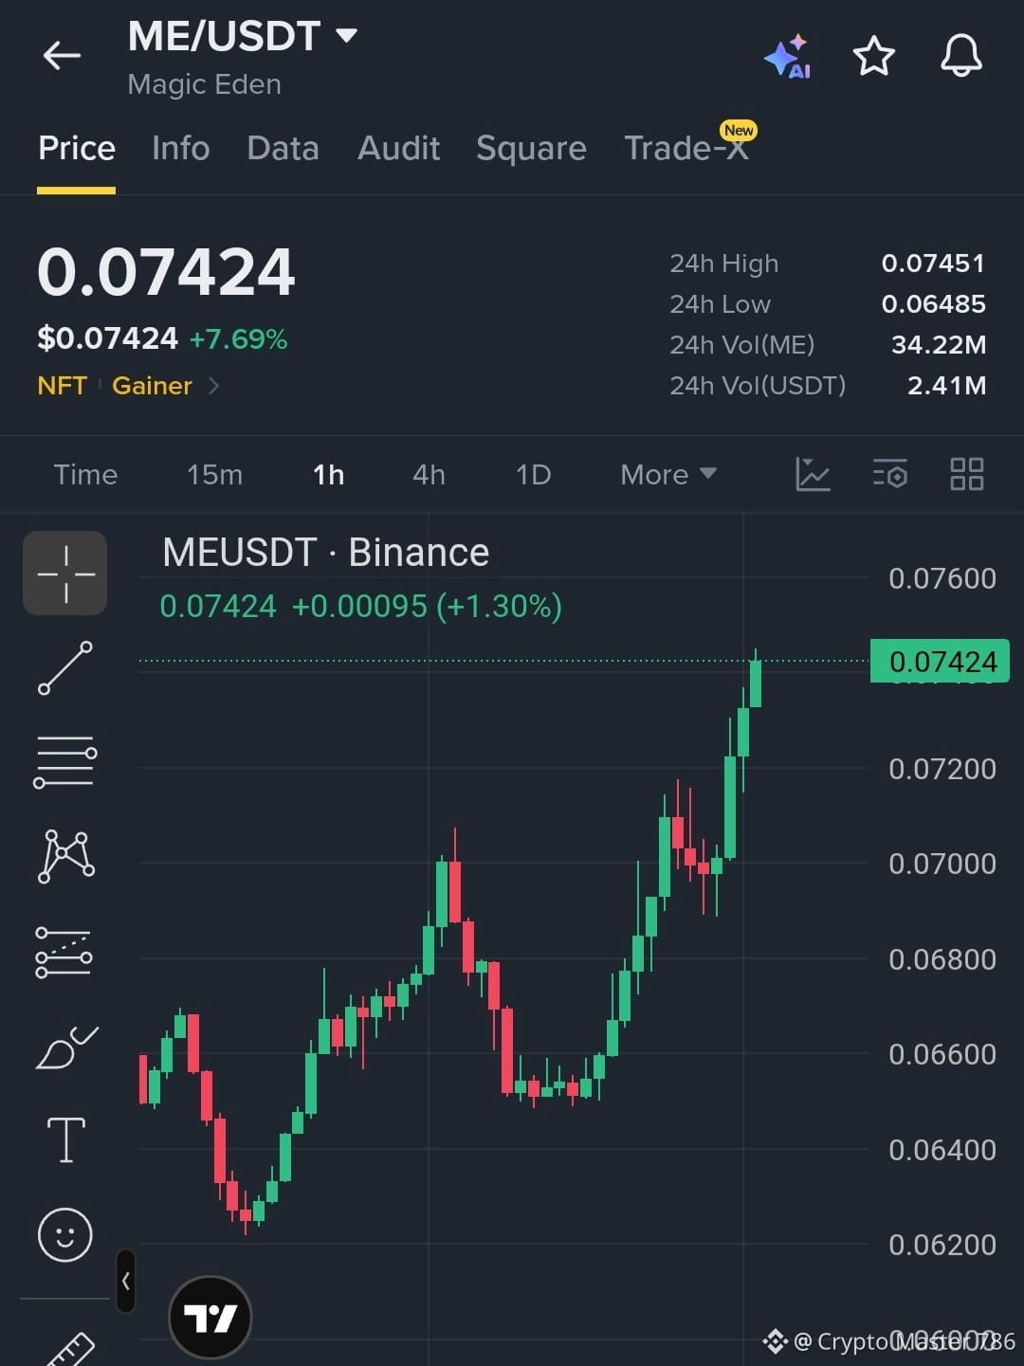Tap the 24h Low value 0.06485
The image size is (1024, 1366).
[933, 304]
